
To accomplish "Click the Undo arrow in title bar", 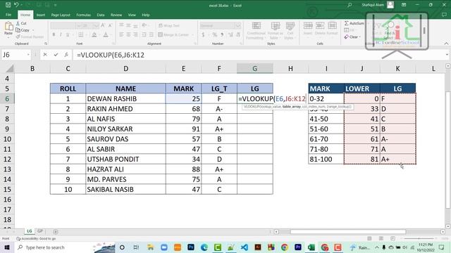I will pyautogui.click(x=17, y=5).
